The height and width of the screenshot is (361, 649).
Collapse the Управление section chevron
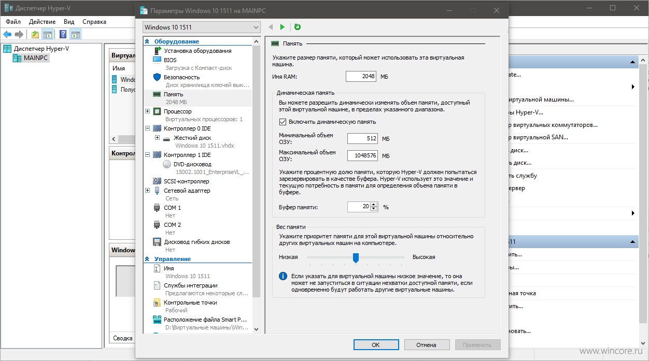pos(147,259)
